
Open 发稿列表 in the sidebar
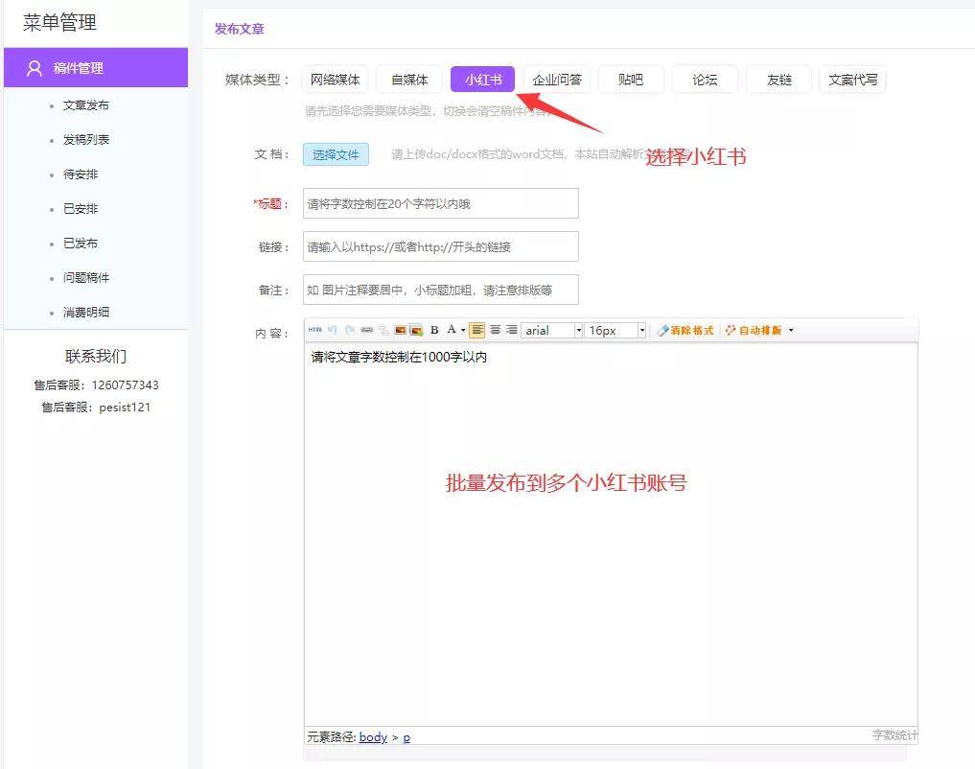[x=86, y=140]
